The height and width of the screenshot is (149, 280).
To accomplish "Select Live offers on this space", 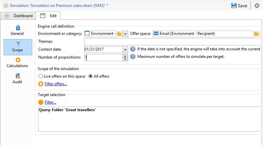I will [40, 76].
